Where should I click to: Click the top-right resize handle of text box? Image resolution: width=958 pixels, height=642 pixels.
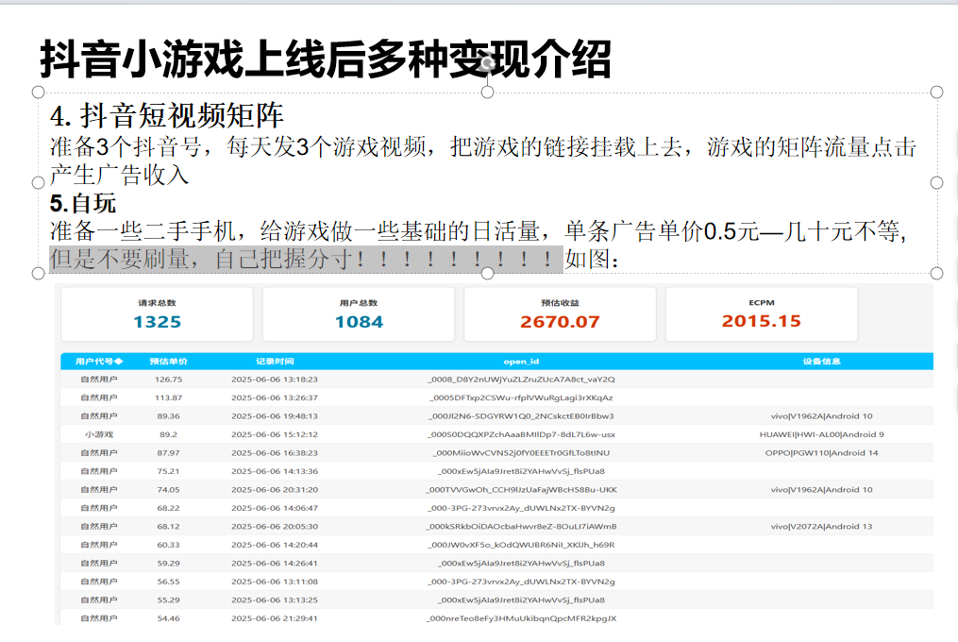(936, 92)
